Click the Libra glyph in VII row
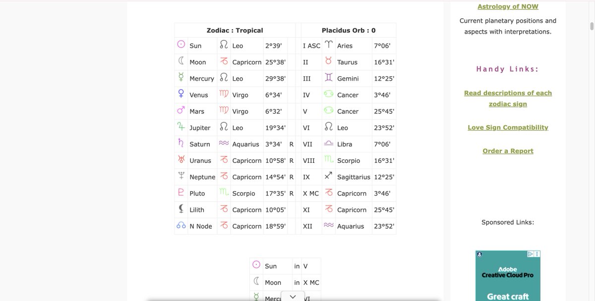Image resolution: width=595 pixels, height=301 pixels. tap(329, 144)
